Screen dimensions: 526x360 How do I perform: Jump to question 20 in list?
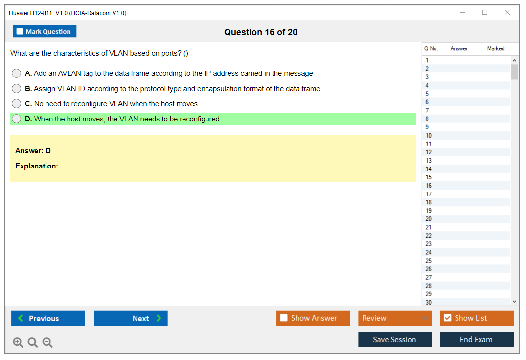429,219
